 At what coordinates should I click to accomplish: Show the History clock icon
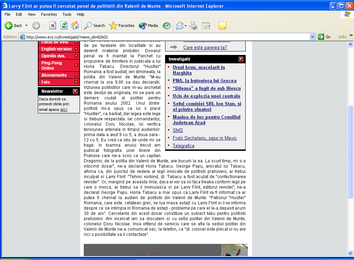pyautogui.click(x=166, y=26)
